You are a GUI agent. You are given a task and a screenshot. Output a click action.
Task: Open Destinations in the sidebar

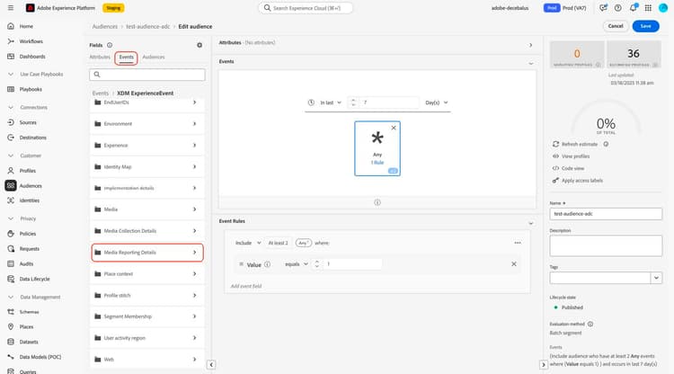(x=32, y=138)
